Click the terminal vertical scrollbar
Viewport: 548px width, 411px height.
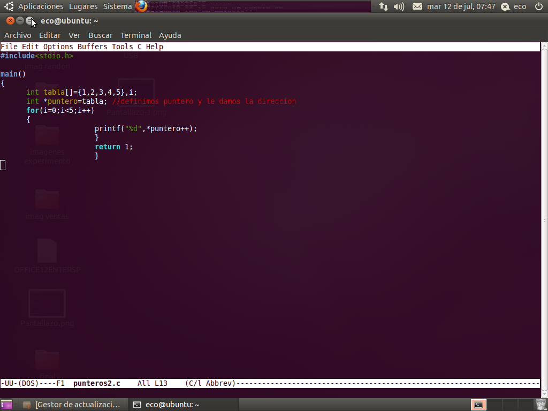(x=544, y=218)
